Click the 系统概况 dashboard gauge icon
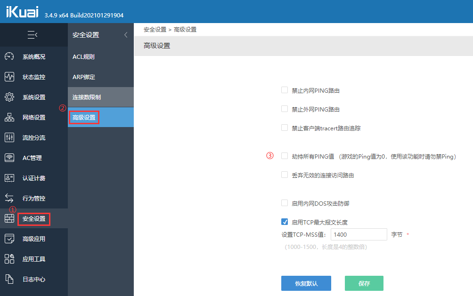The image size is (473, 296). (9, 56)
